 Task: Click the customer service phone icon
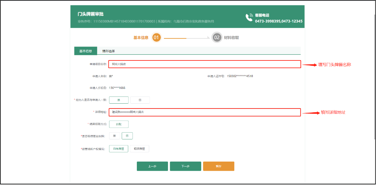click(x=250, y=17)
